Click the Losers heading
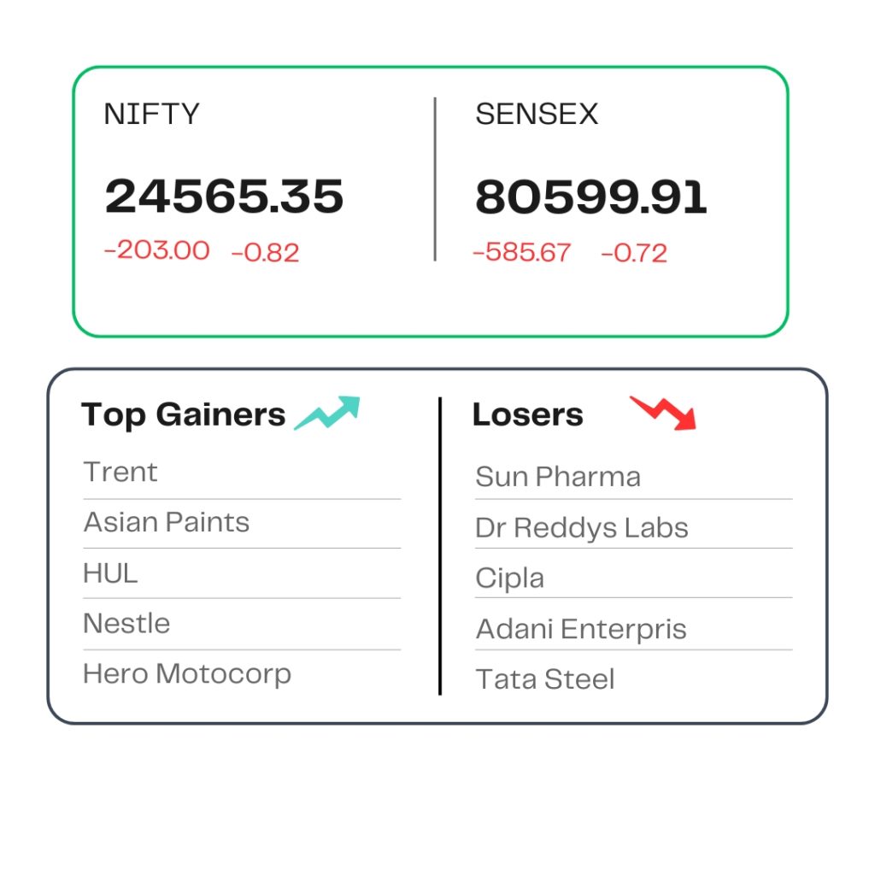The width and height of the screenshot is (875, 875). pos(528,414)
